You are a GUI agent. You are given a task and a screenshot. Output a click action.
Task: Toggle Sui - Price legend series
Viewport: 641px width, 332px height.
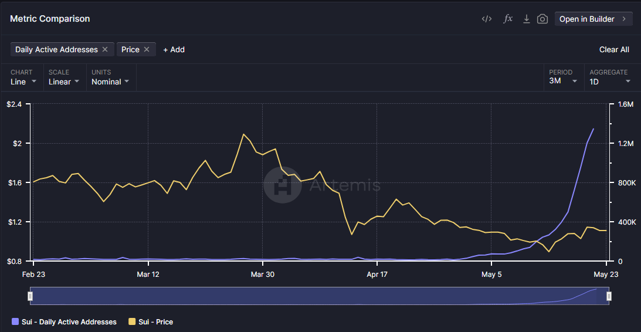pos(151,322)
